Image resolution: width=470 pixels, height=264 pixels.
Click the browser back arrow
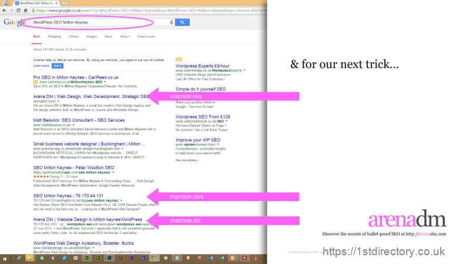pos(4,11)
